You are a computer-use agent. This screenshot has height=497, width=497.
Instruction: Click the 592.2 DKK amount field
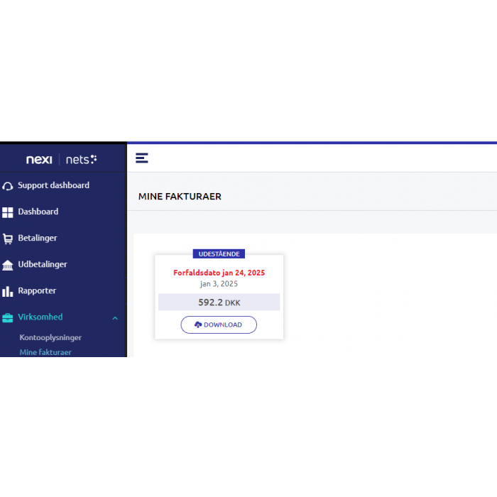coord(219,302)
